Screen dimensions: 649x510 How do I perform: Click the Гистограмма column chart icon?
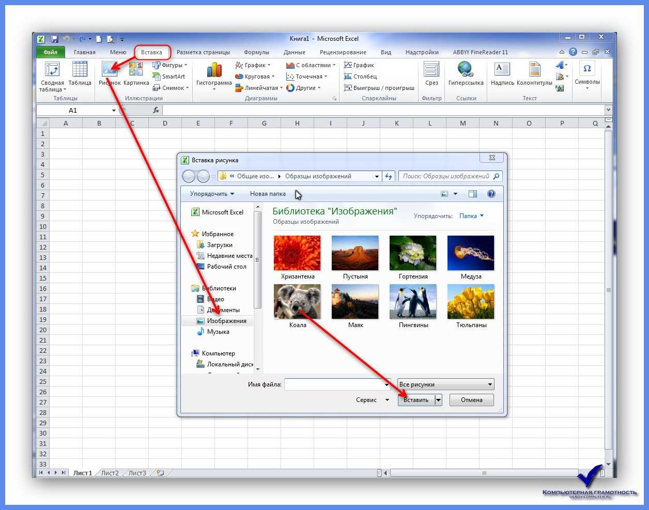[x=214, y=70]
